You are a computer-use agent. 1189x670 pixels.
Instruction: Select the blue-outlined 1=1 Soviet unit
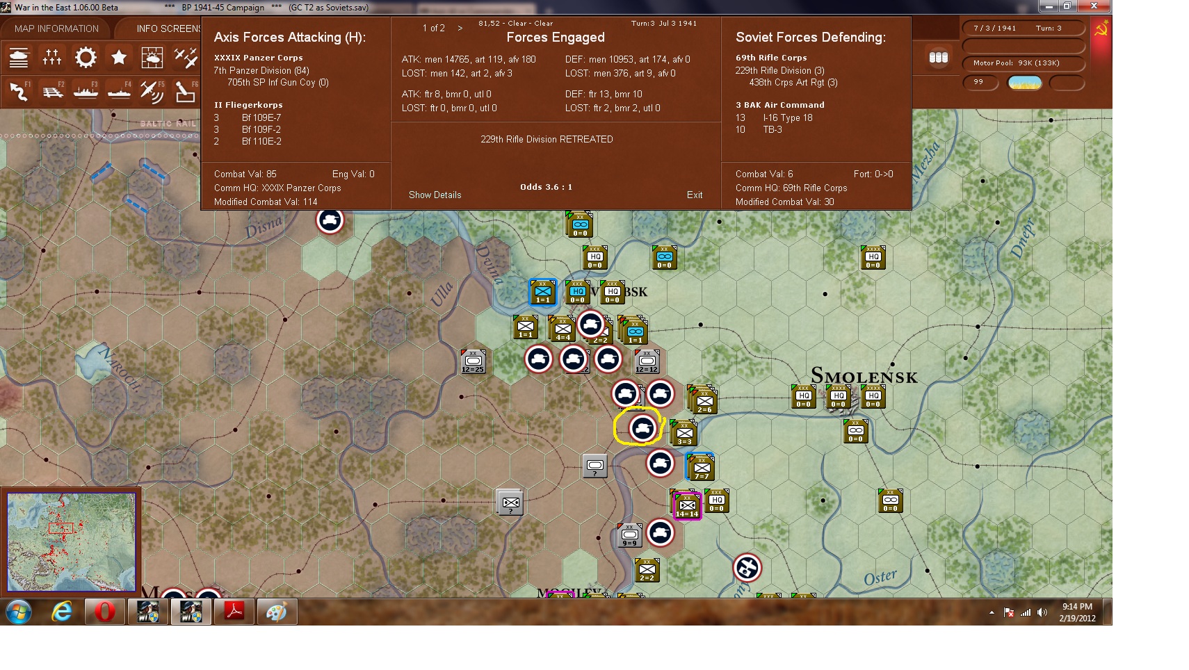click(542, 292)
